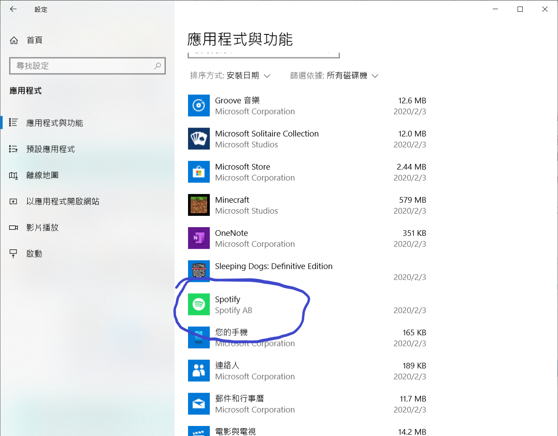Click the 影片播放 video icon
This screenshot has width=558, height=436.
point(13,228)
